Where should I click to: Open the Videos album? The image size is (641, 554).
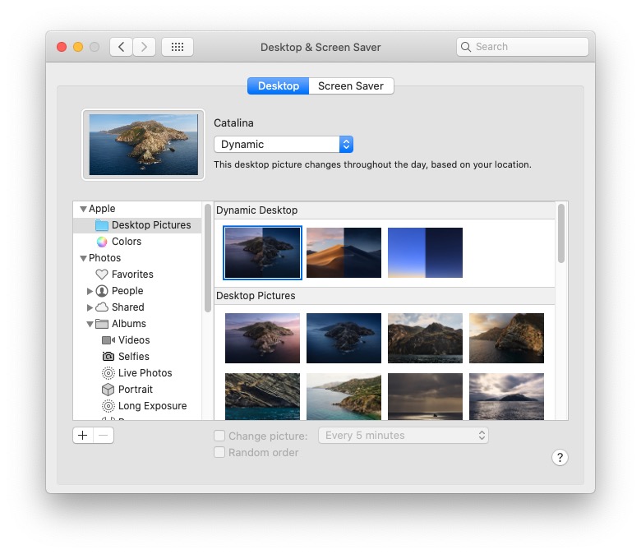pyautogui.click(x=137, y=340)
